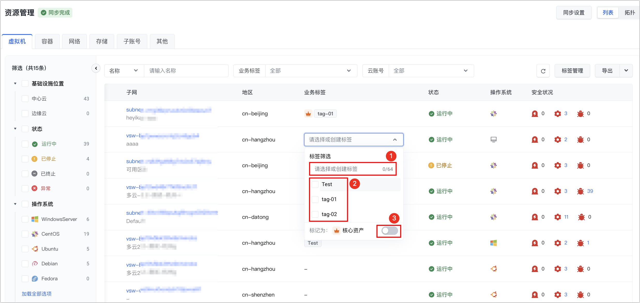Click the Fedora logo in filter
Screen dimensions: 640x303
pos(35,279)
